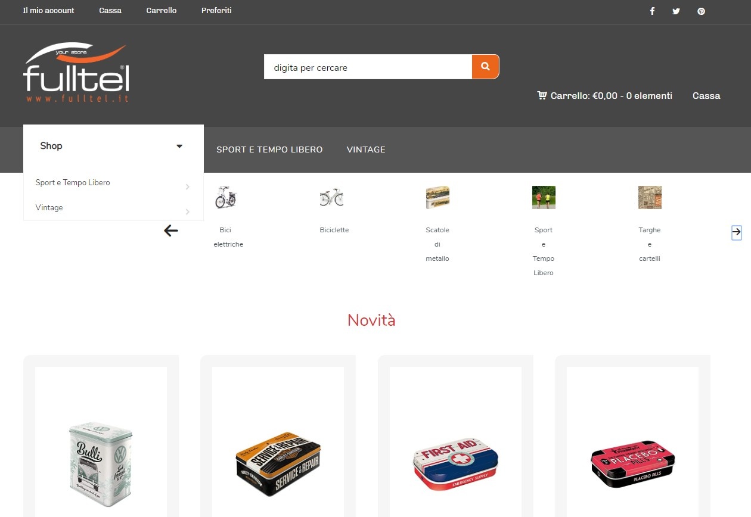Click the left arrow of category carousel
The width and height of the screenshot is (751, 517).
(171, 231)
